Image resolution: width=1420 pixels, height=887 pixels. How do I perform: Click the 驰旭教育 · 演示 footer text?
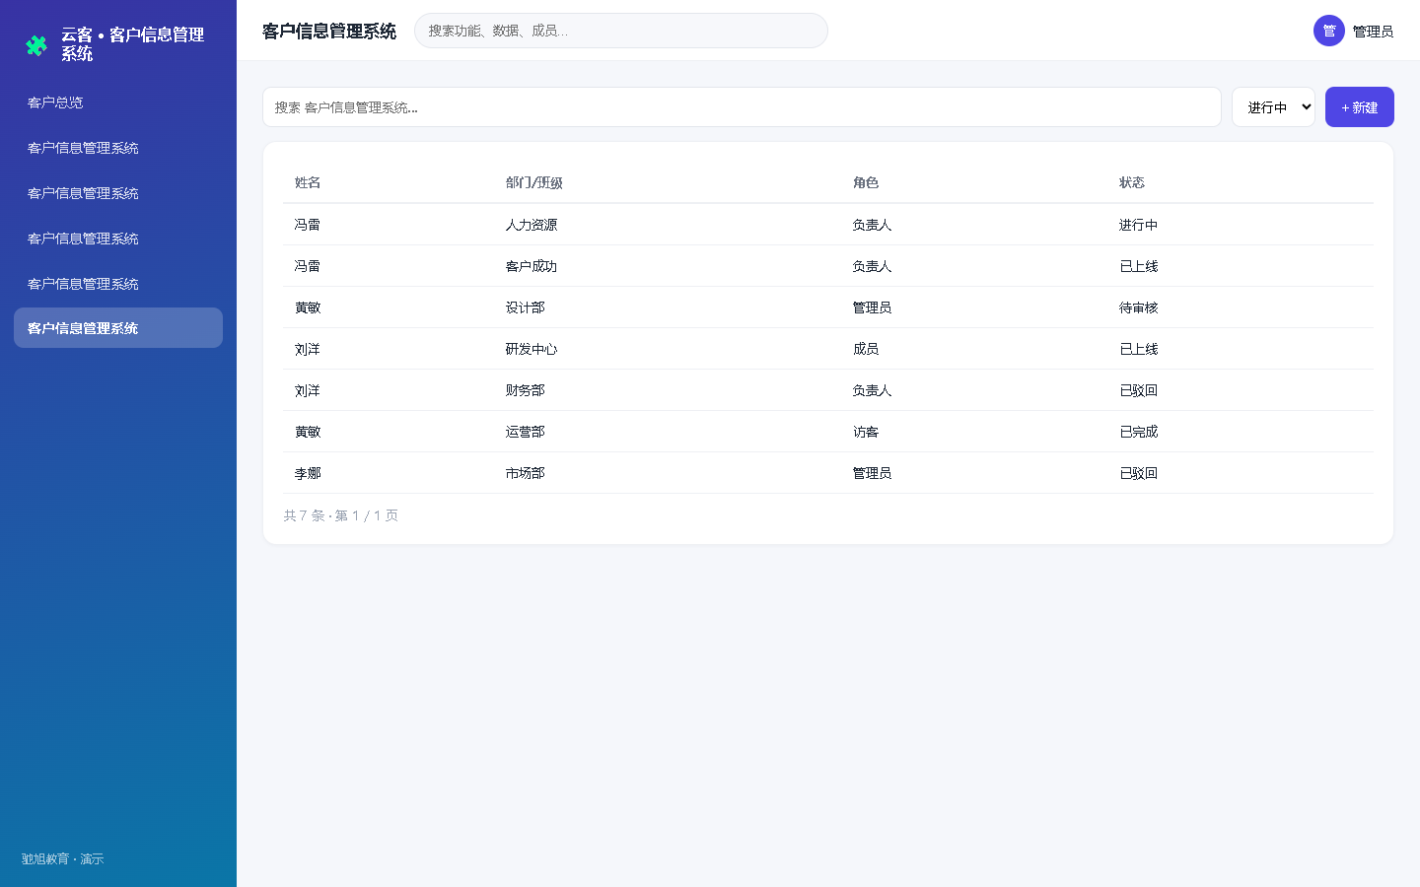tap(63, 859)
